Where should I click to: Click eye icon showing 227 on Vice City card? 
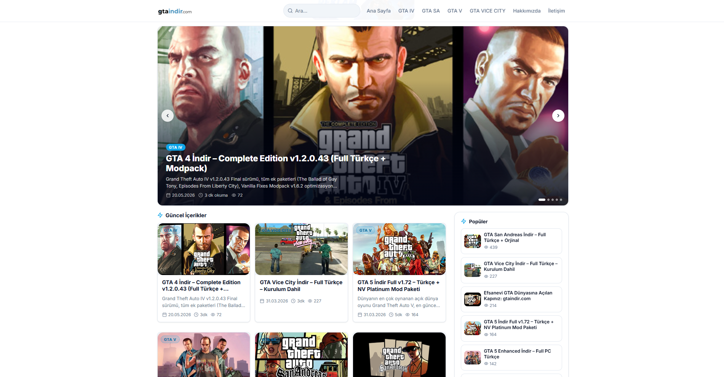(310, 301)
